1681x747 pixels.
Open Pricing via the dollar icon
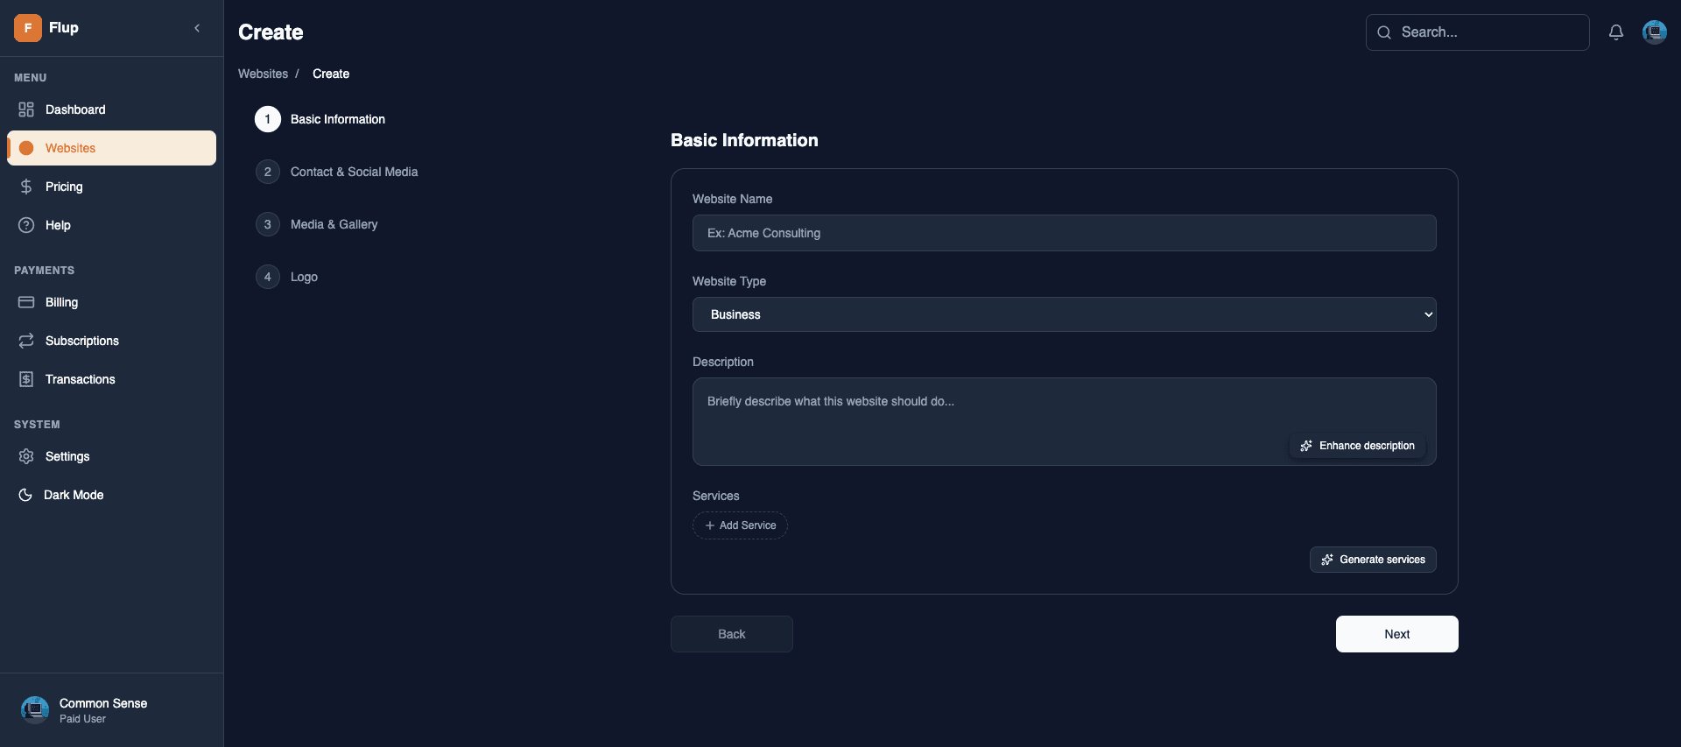click(26, 187)
